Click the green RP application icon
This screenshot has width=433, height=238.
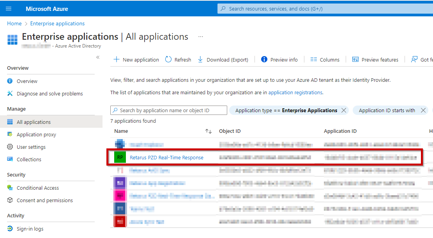[120, 157]
